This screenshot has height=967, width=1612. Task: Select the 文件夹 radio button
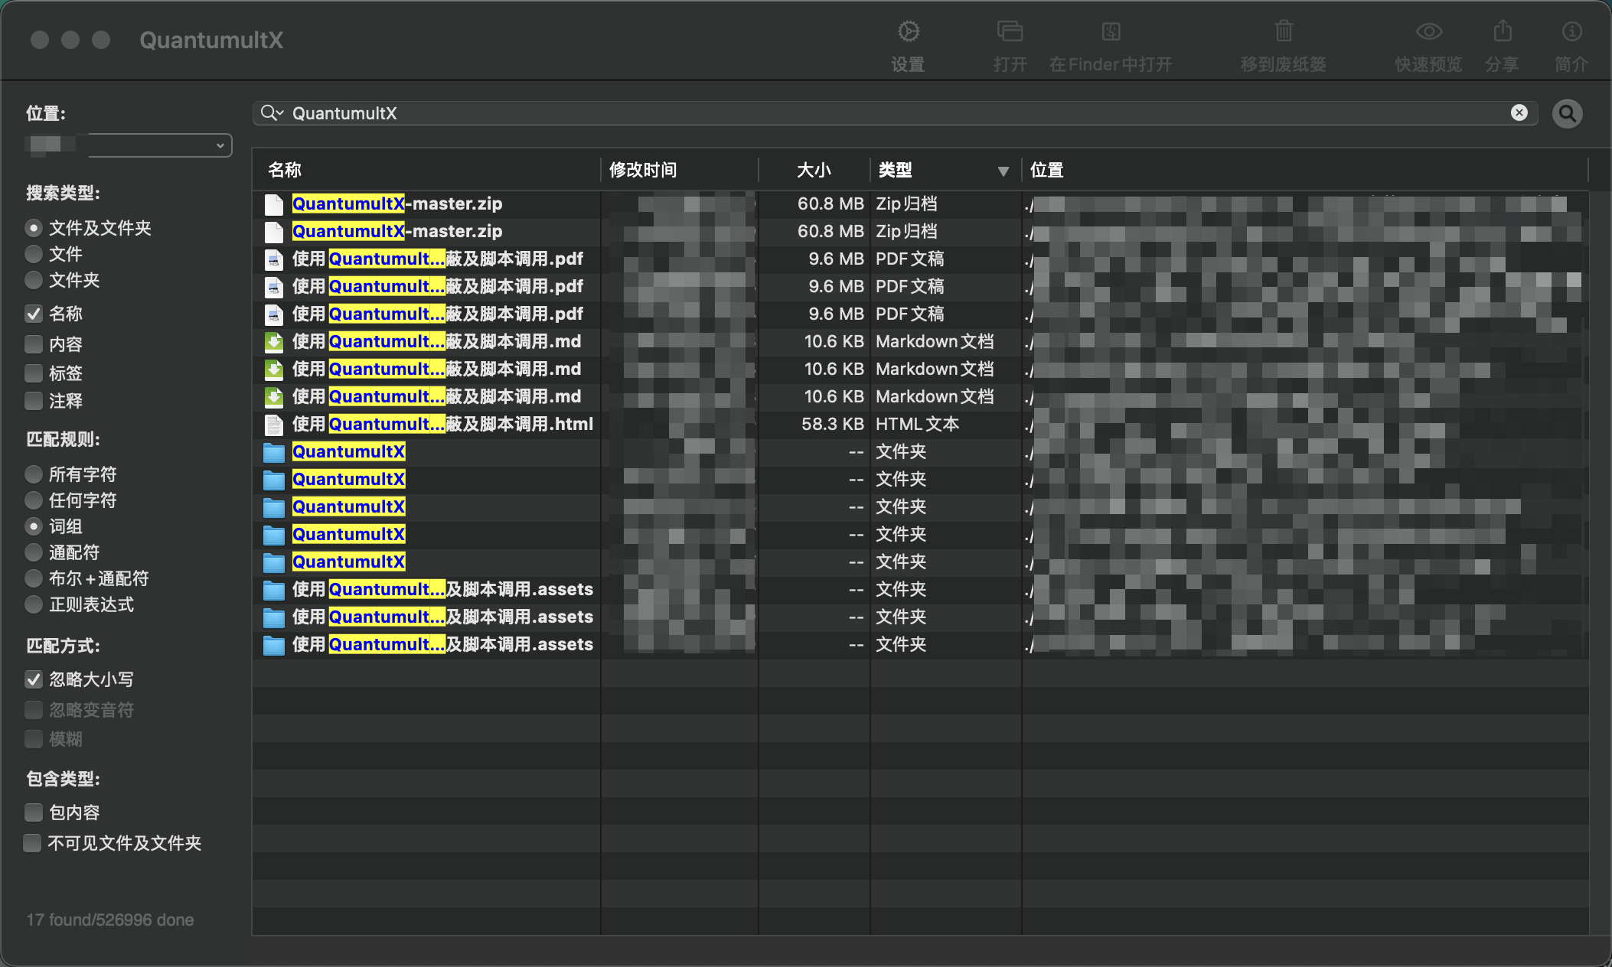tap(34, 280)
